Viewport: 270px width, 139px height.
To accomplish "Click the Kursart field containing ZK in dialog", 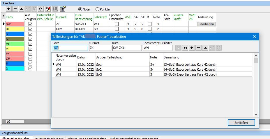I will pos(100,48).
